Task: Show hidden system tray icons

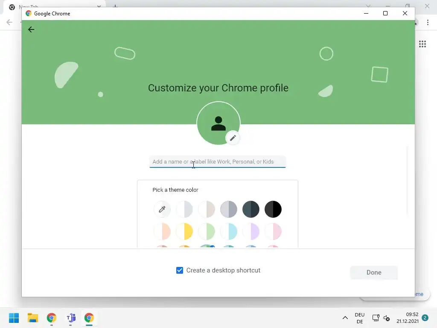Action: click(345, 318)
